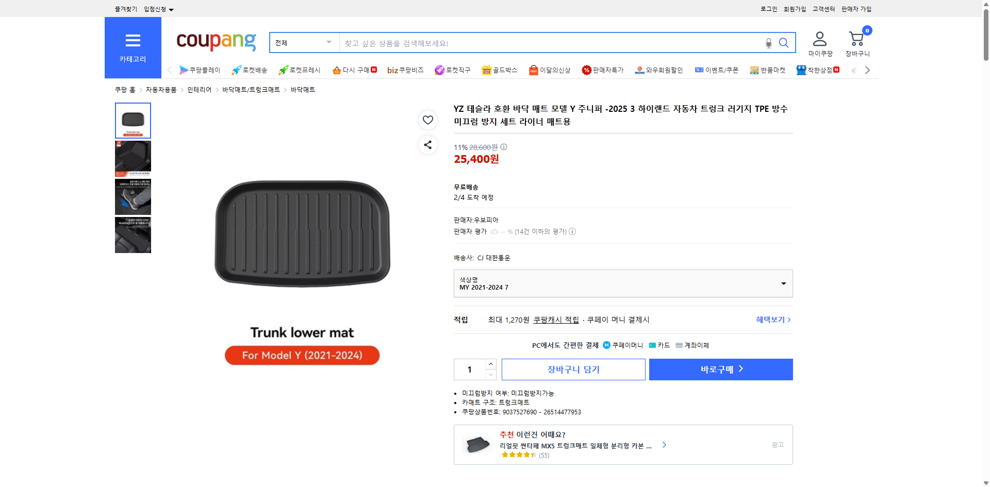Image resolution: width=990 pixels, height=487 pixels.
Task: Click the search magnifier icon
Action: pyautogui.click(x=783, y=43)
